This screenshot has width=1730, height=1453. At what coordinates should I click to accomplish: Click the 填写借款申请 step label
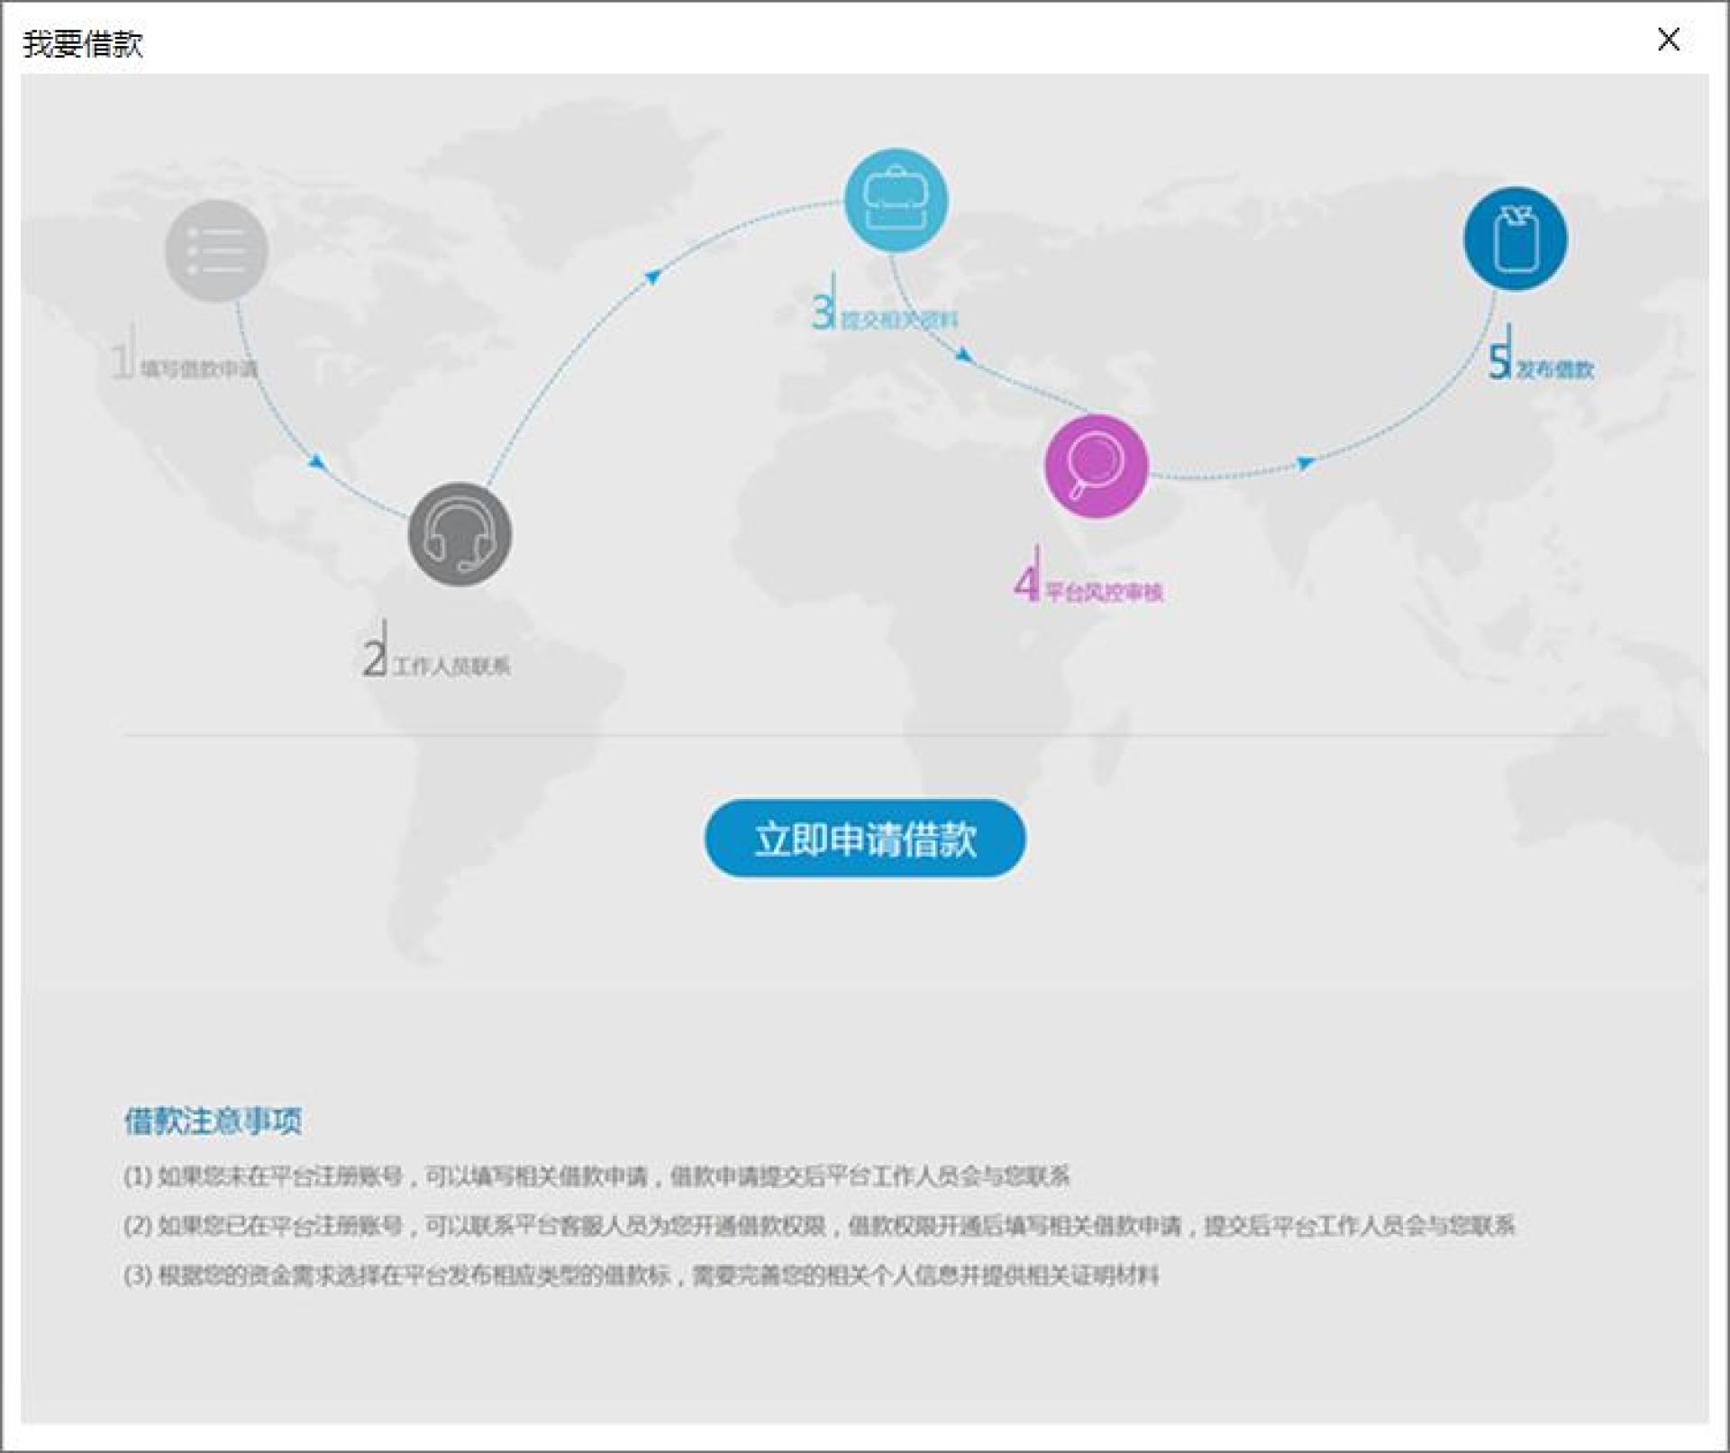click(x=198, y=368)
